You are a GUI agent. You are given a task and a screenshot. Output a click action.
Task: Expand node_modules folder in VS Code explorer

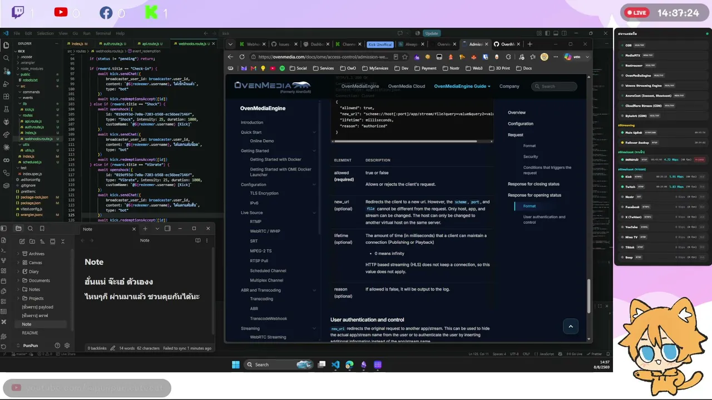point(32,68)
